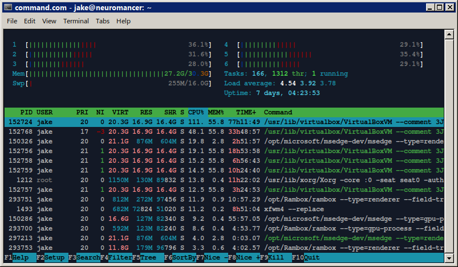Screen dimensions: 458x267
Task: Sort by the CPU% column header
Action: coord(196,112)
